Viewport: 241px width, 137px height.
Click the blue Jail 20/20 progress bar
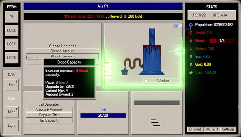103,115
